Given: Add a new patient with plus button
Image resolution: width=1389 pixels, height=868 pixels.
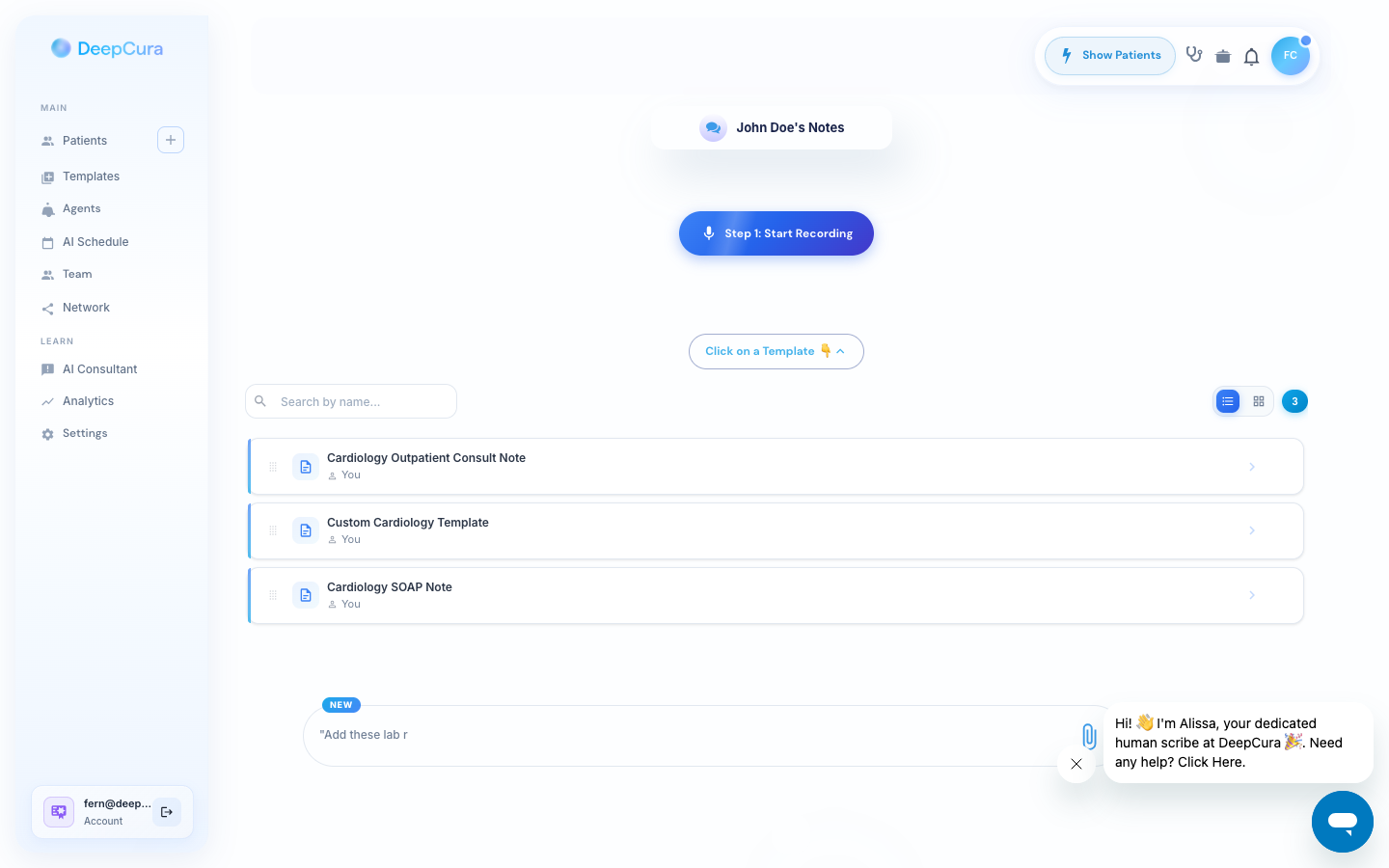Looking at the screenshot, I should pyautogui.click(x=171, y=140).
